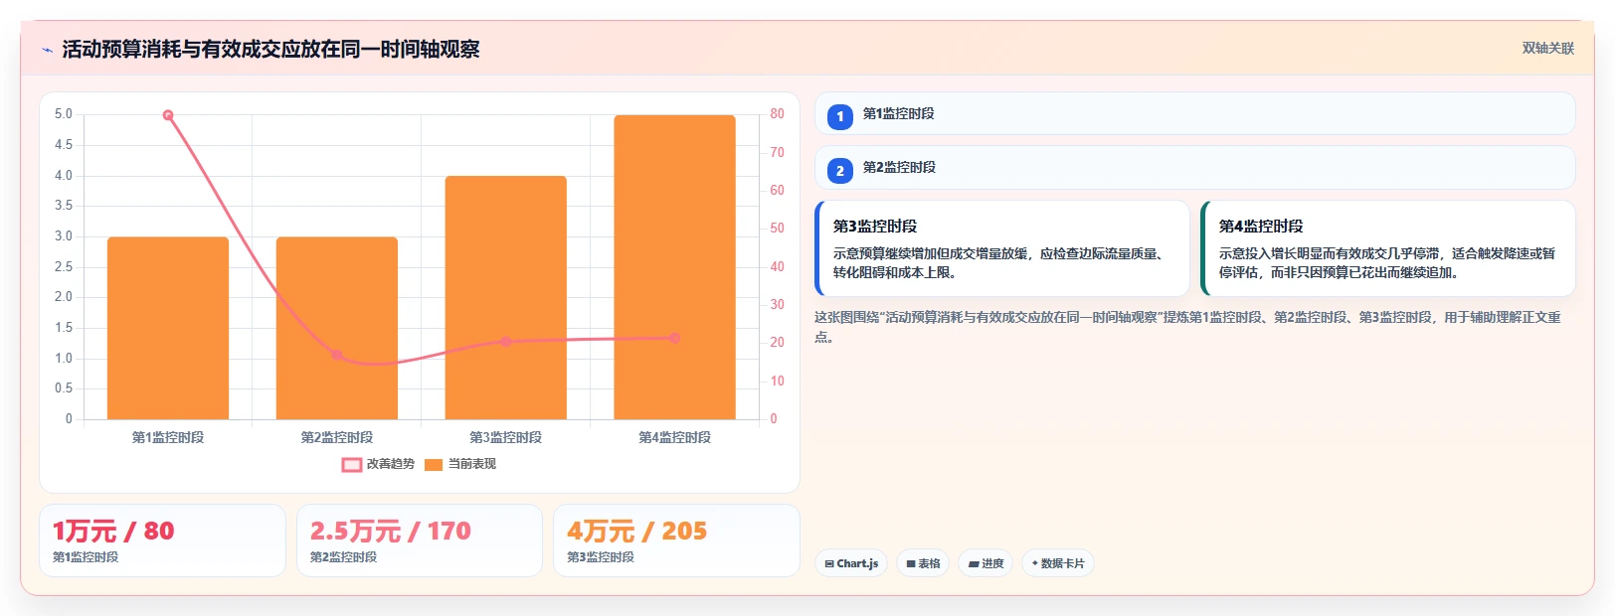Image resolution: width=1615 pixels, height=616 pixels.
Task: Click the sparkle icon inside 数据卡片 tag
Action: tap(1035, 563)
